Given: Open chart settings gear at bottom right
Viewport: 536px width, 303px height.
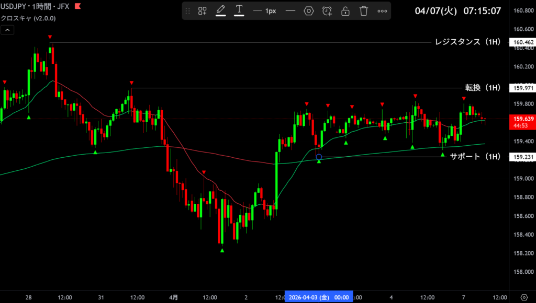Looking at the screenshot, I should click(523, 297).
